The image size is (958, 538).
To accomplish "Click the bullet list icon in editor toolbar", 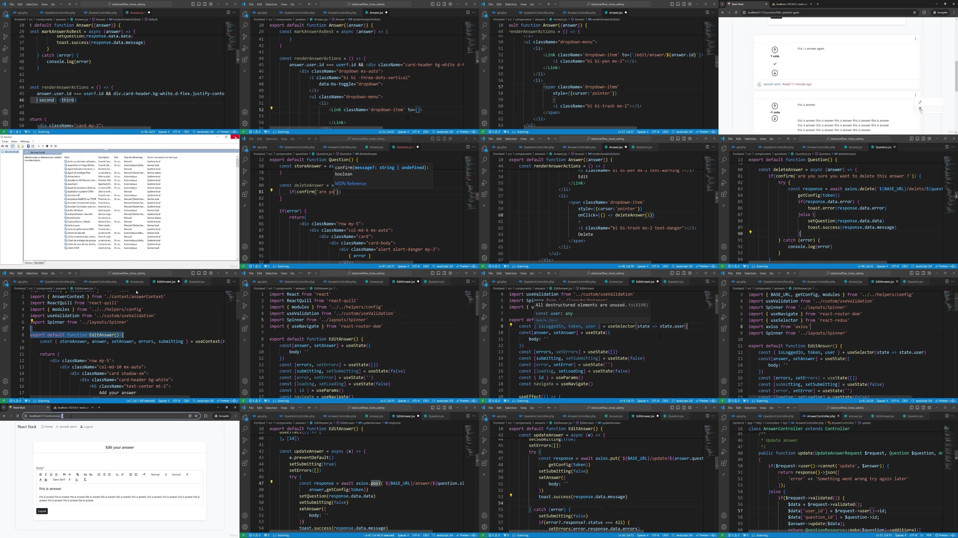I will pos(104,475).
